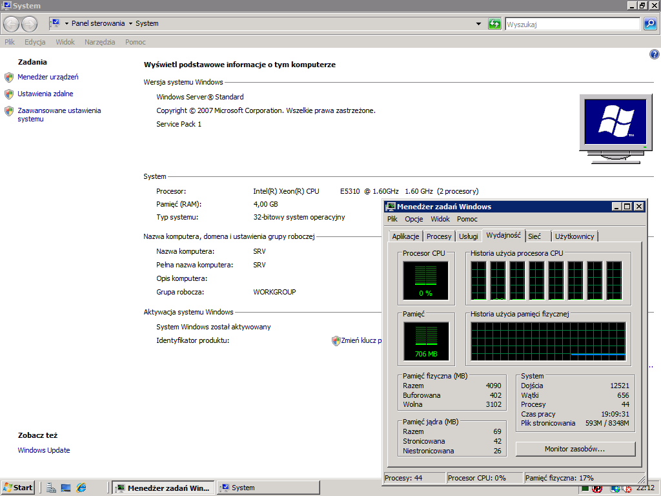This screenshot has width=661, height=496.
Task: Click the Procesor CPU usage gauge showing 0 %
Action: pyautogui.click(x=426, y=280)
